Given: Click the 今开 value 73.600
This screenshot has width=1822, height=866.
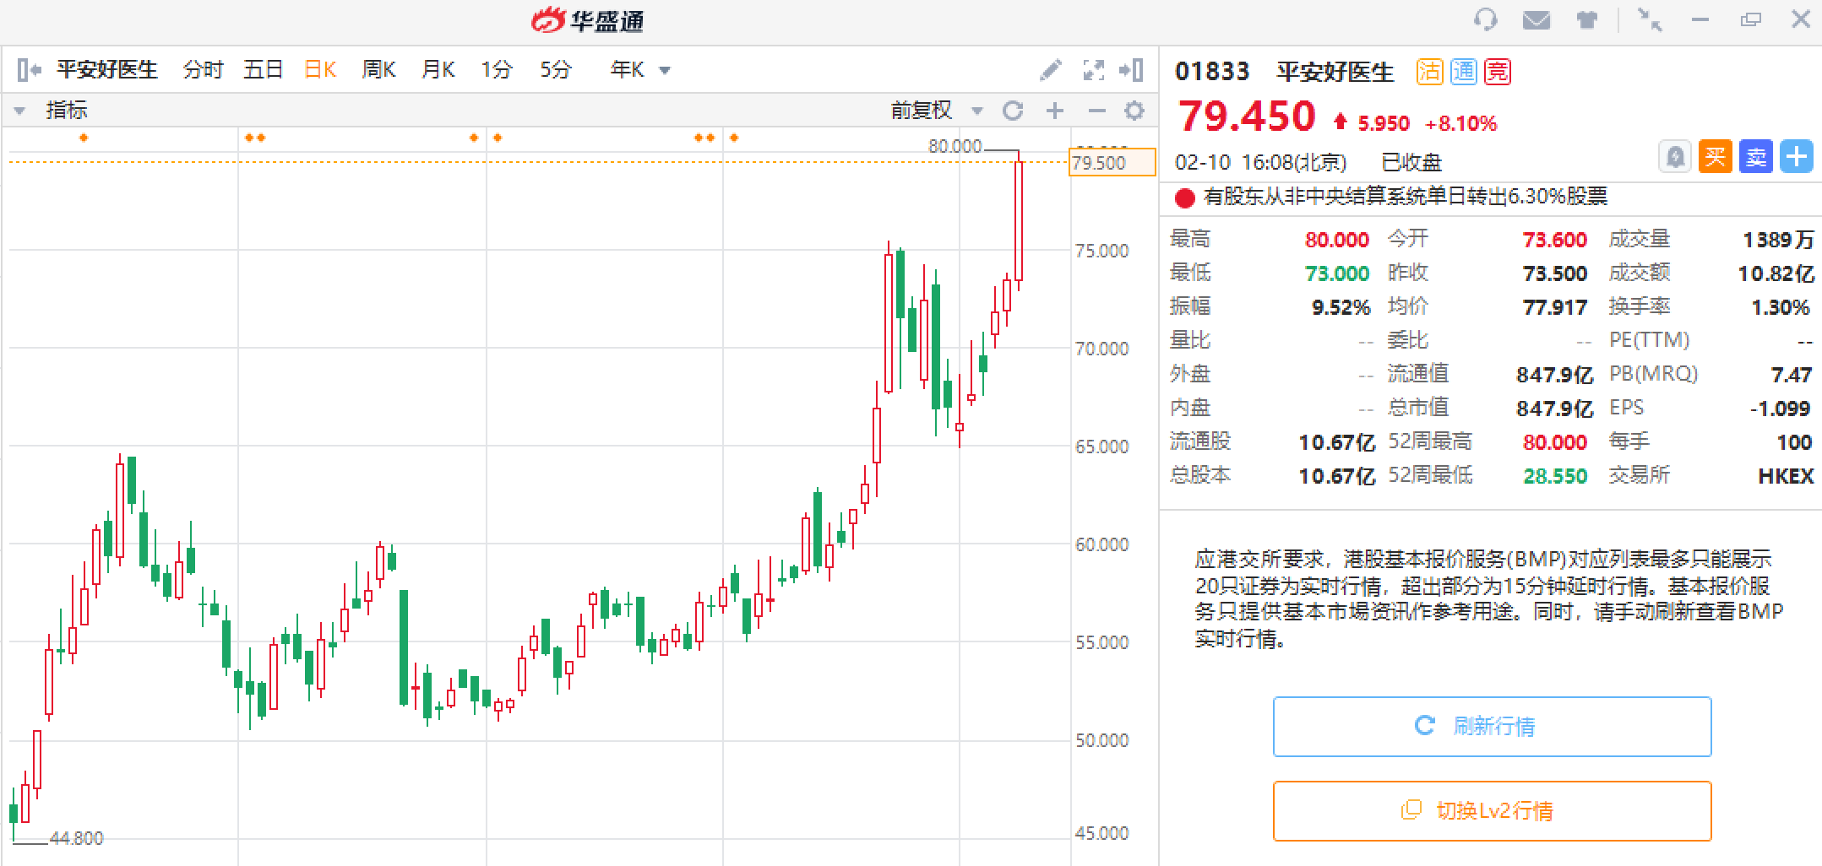Looking at the screenshot, I should (1555, 240).
